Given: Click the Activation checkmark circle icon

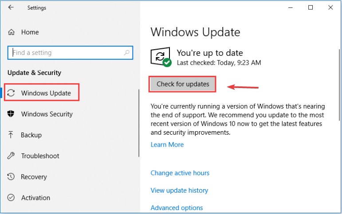Looking at the screenshot, I should (x=12, y=198).
